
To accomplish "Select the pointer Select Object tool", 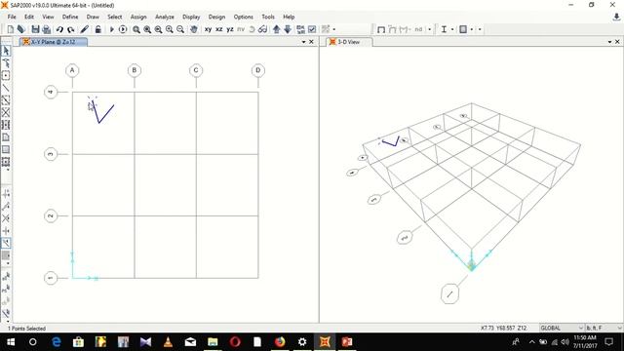I will pyautogui.click(x=6, y=51).
